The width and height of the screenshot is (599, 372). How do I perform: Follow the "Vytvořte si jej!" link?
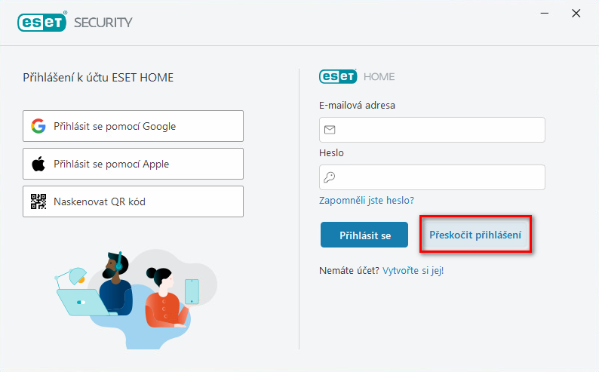pyautogui.click(x=413, y=270)
